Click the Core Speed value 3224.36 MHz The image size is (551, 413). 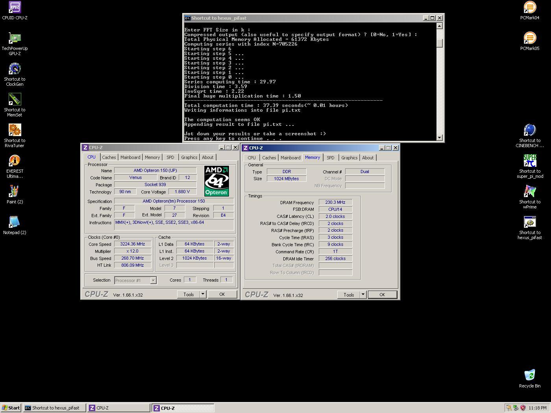pos(133,244)
